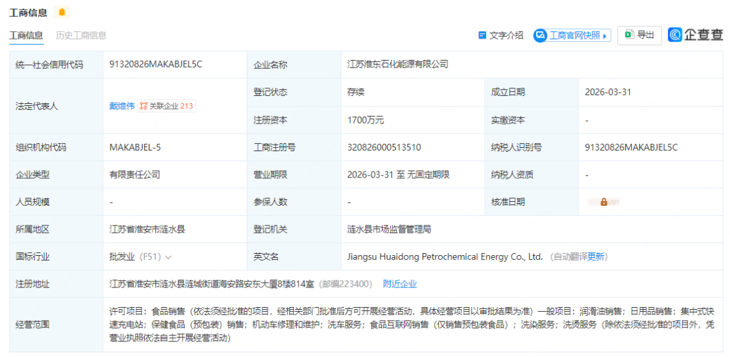The width and height of the screenshot is (730, 357).
Task: Click the 国标行业 label cell
Action: [56, 256]
